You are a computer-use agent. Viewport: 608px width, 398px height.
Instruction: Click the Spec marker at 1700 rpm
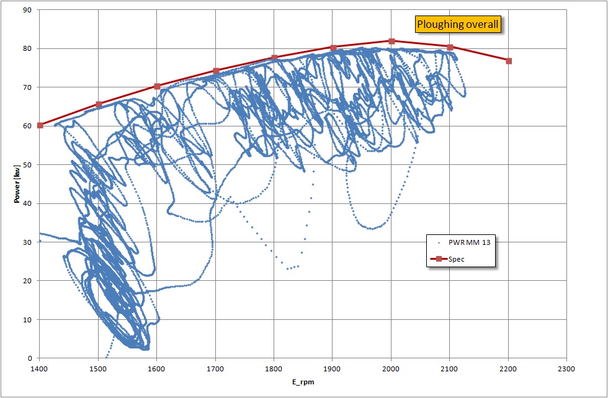tap(216, 71)
